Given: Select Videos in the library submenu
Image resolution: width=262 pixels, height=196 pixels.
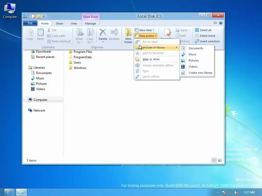Looking at the screenshot, I should [x=197, y=67].
